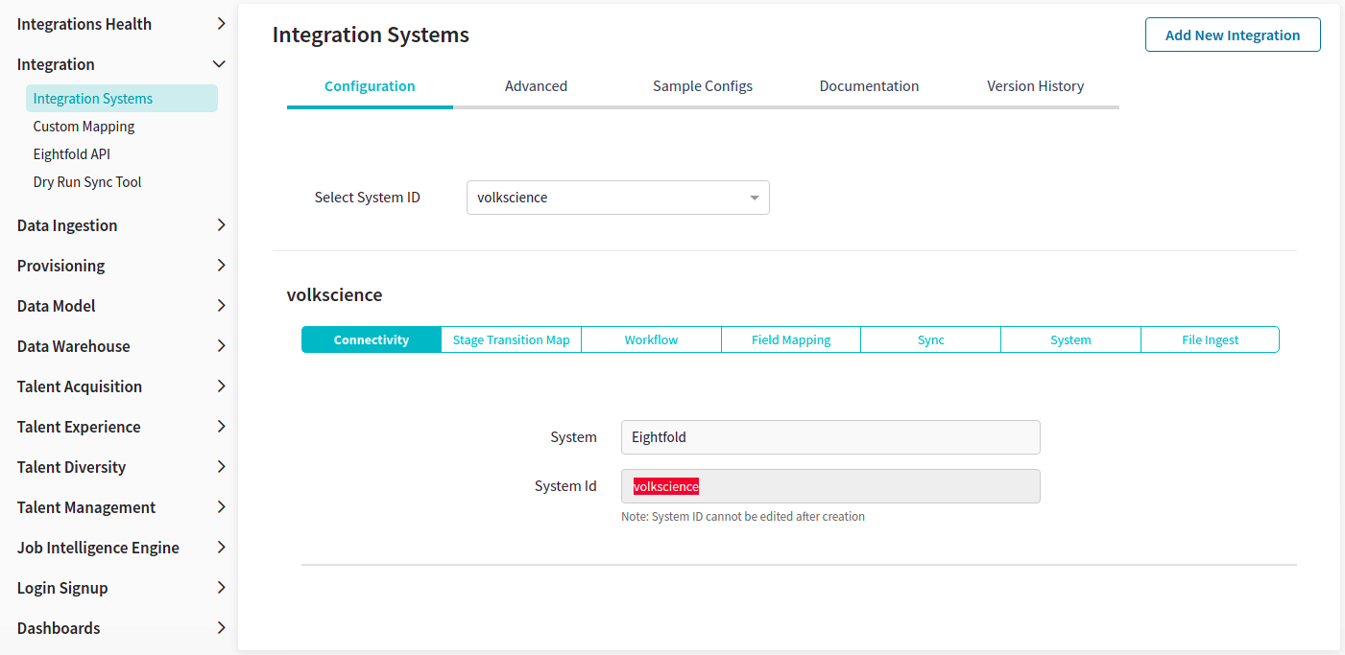This screenshot has width=1345, height=655.
Task: Click the Talent Experience menu label
Action: (x=79, y=427)
